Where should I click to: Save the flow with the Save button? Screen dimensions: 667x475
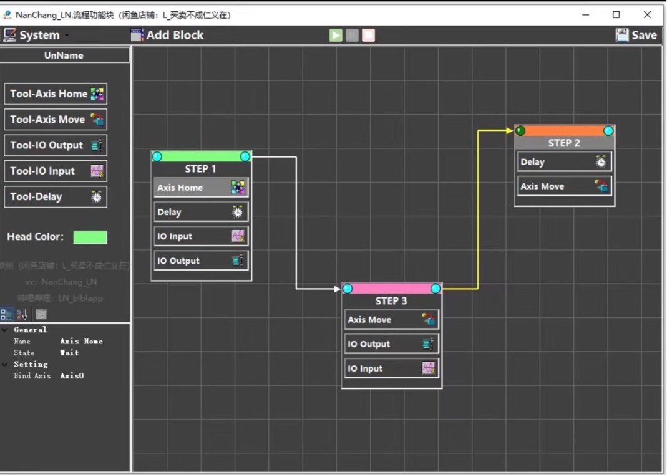(x=636, y=35)
